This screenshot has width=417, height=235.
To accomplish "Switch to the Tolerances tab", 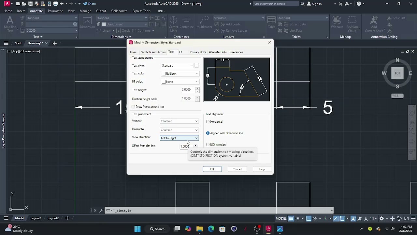I will pyautogui.click(x=236, y=52).
